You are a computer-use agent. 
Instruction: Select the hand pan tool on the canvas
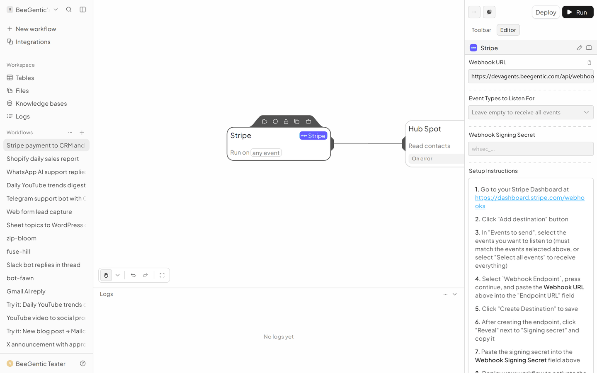click(x=106, y=275)
